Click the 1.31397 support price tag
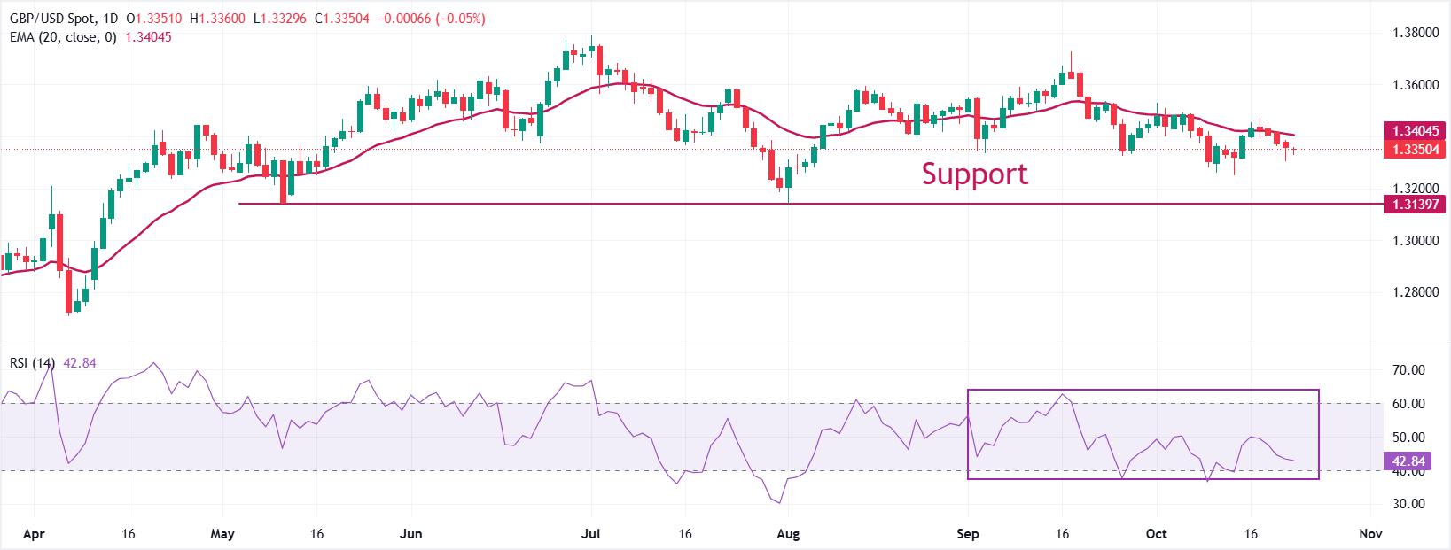 click(x=1414, y=205)
